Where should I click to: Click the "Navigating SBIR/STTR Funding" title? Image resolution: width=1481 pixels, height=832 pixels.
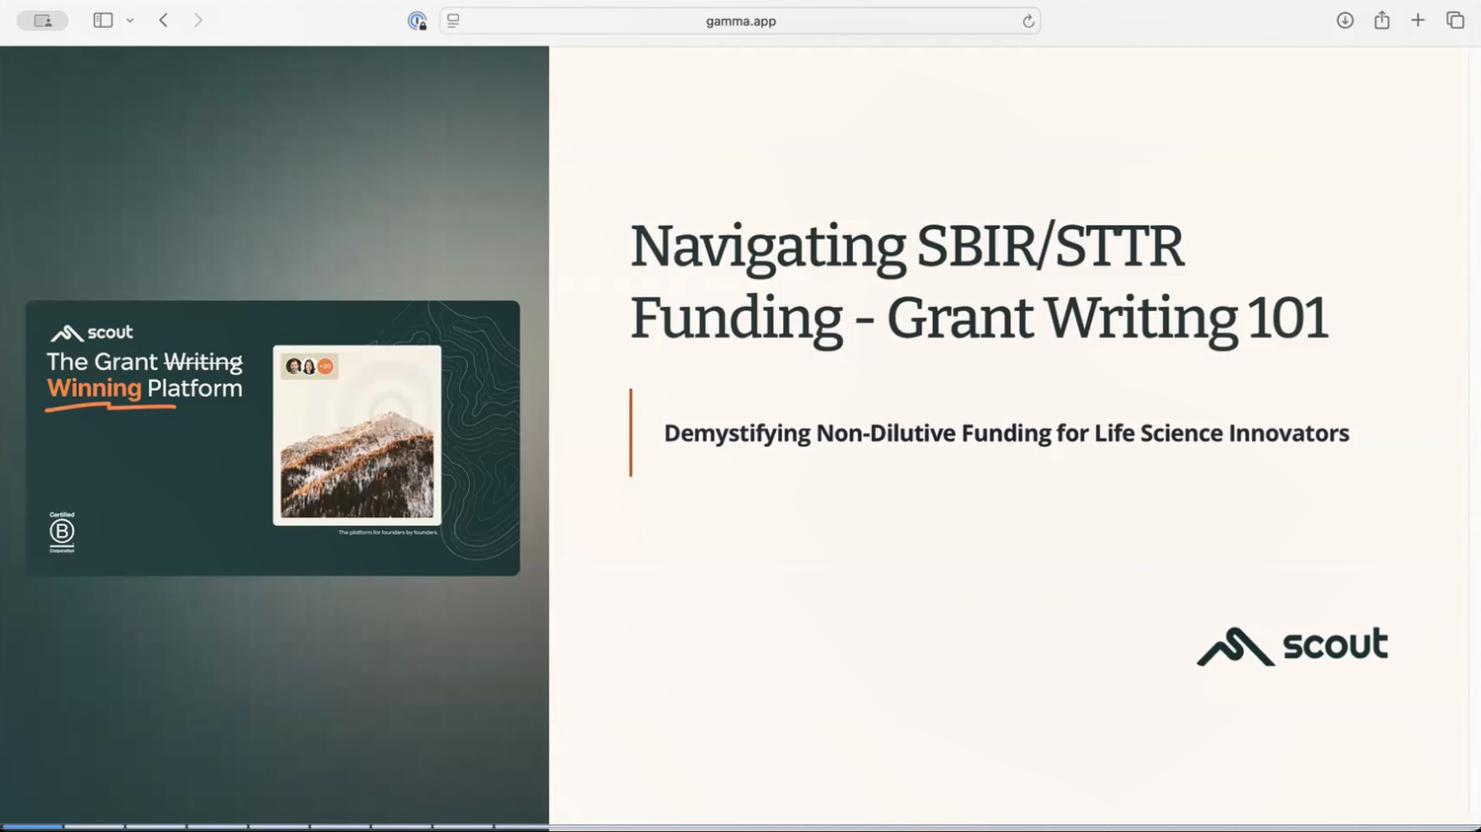pyautogui.click(x=979, y=282)
